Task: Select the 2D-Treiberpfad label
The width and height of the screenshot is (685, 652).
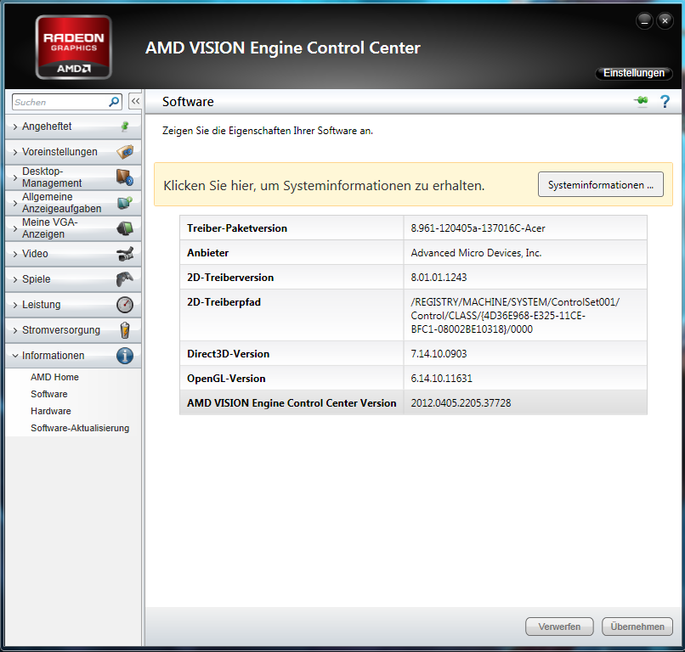Action: point(224,302)
